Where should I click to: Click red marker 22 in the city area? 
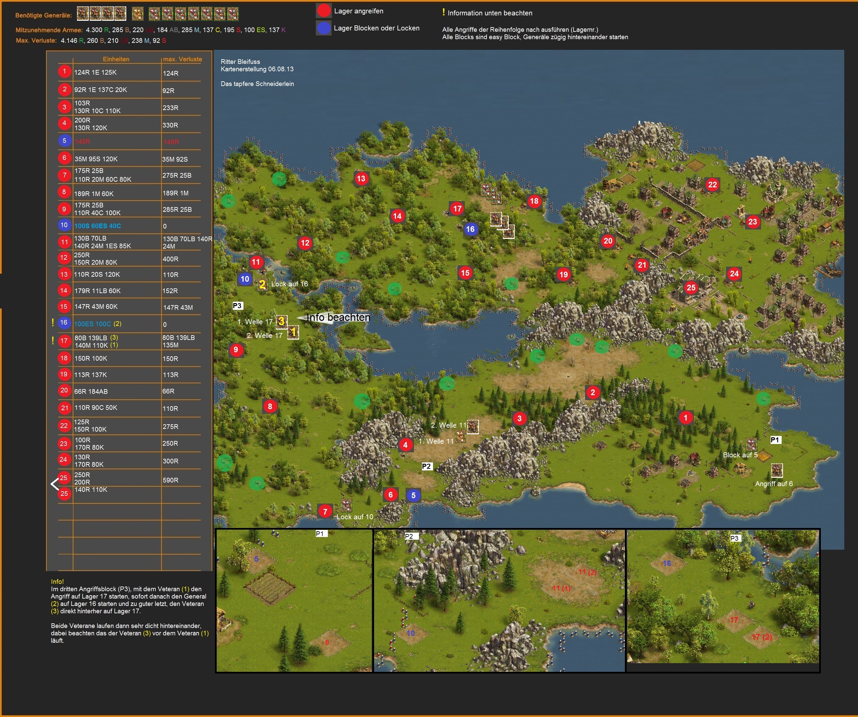click(x=713, y=184)
